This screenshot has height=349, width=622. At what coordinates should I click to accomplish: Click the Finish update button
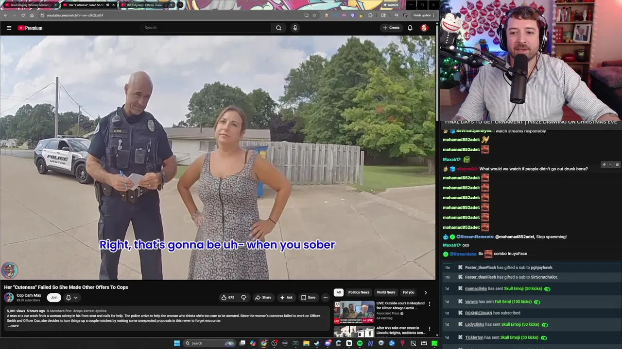[x=422, y=15]
